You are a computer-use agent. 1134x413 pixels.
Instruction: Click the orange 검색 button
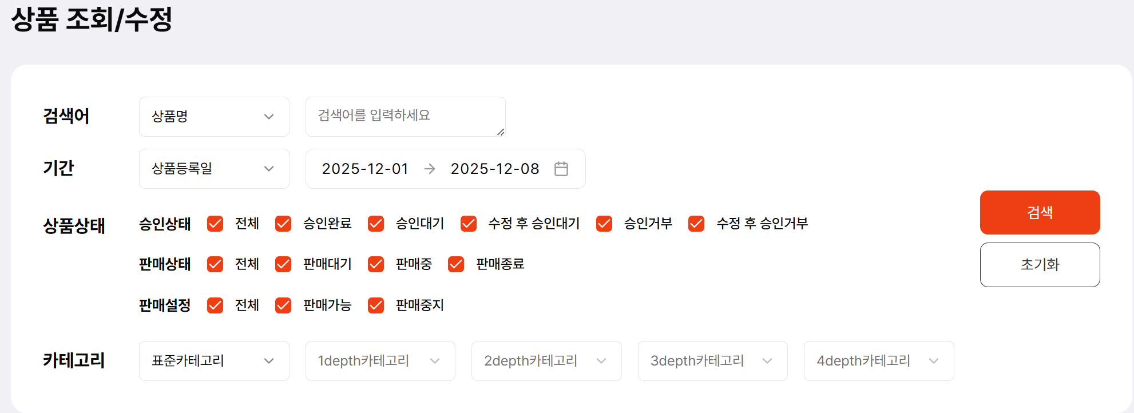(1040, 212)
